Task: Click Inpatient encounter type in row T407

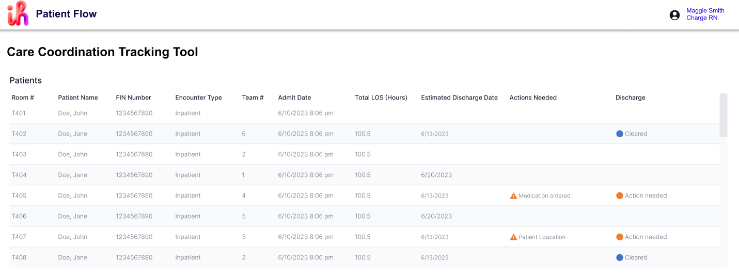Action: pyautogui.click(x=188, y=237)
